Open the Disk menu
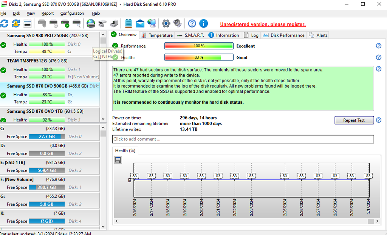Image resolution: width=387 pixels, height=235 pixels. [x=16, y=13]
